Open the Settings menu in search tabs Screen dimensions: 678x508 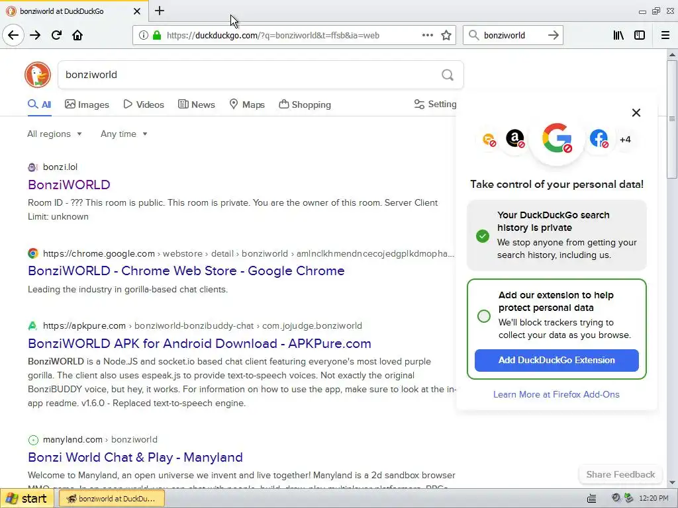[436, 104]
